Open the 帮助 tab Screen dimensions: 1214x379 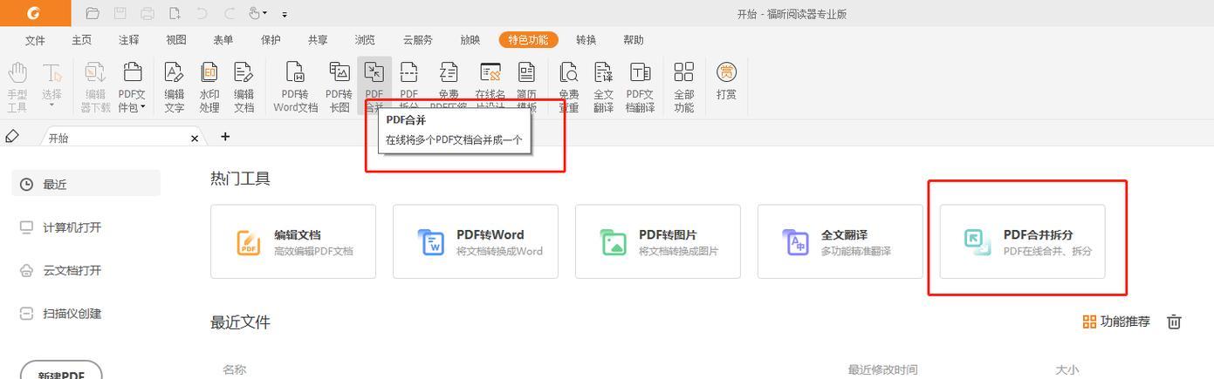pos(634,40)
